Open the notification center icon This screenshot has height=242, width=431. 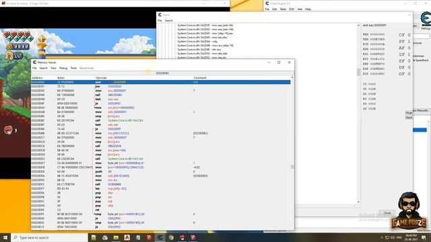(424, 237)
